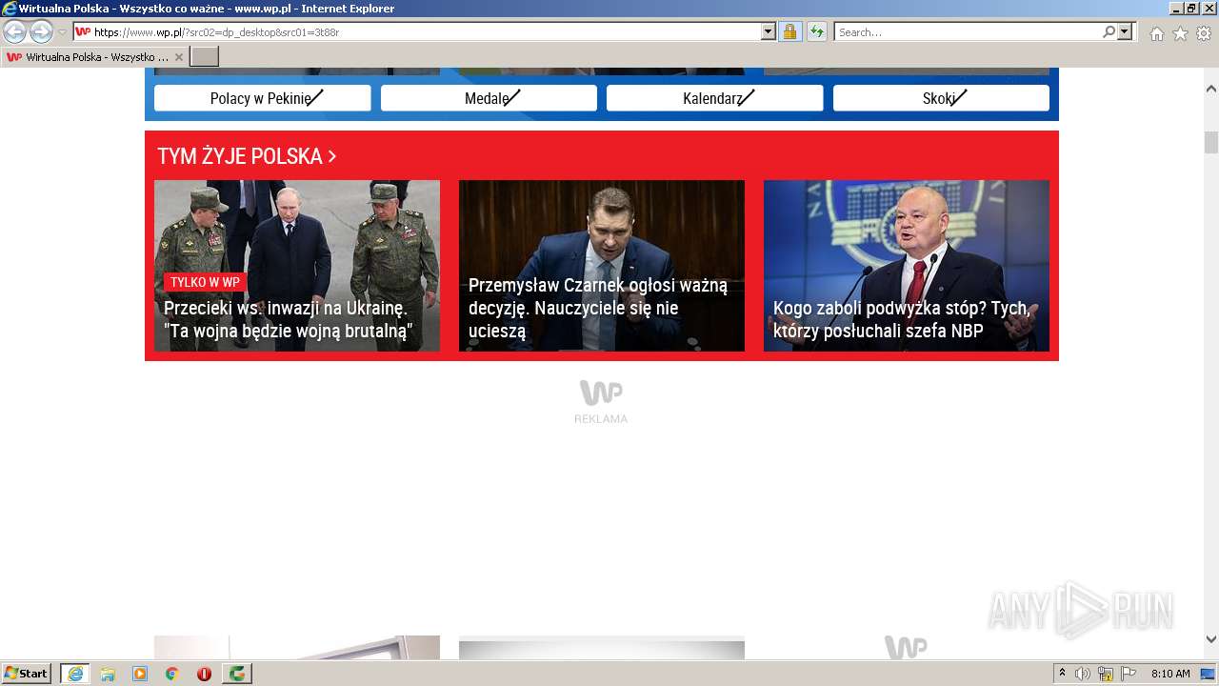Open Tools gear icon
The image size is (1219, 686).
pyautogui.click(x=1204, y=33)
